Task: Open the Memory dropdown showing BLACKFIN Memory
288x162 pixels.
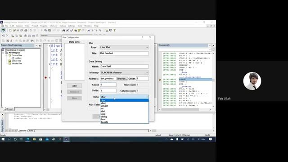Action: [124, 73]
